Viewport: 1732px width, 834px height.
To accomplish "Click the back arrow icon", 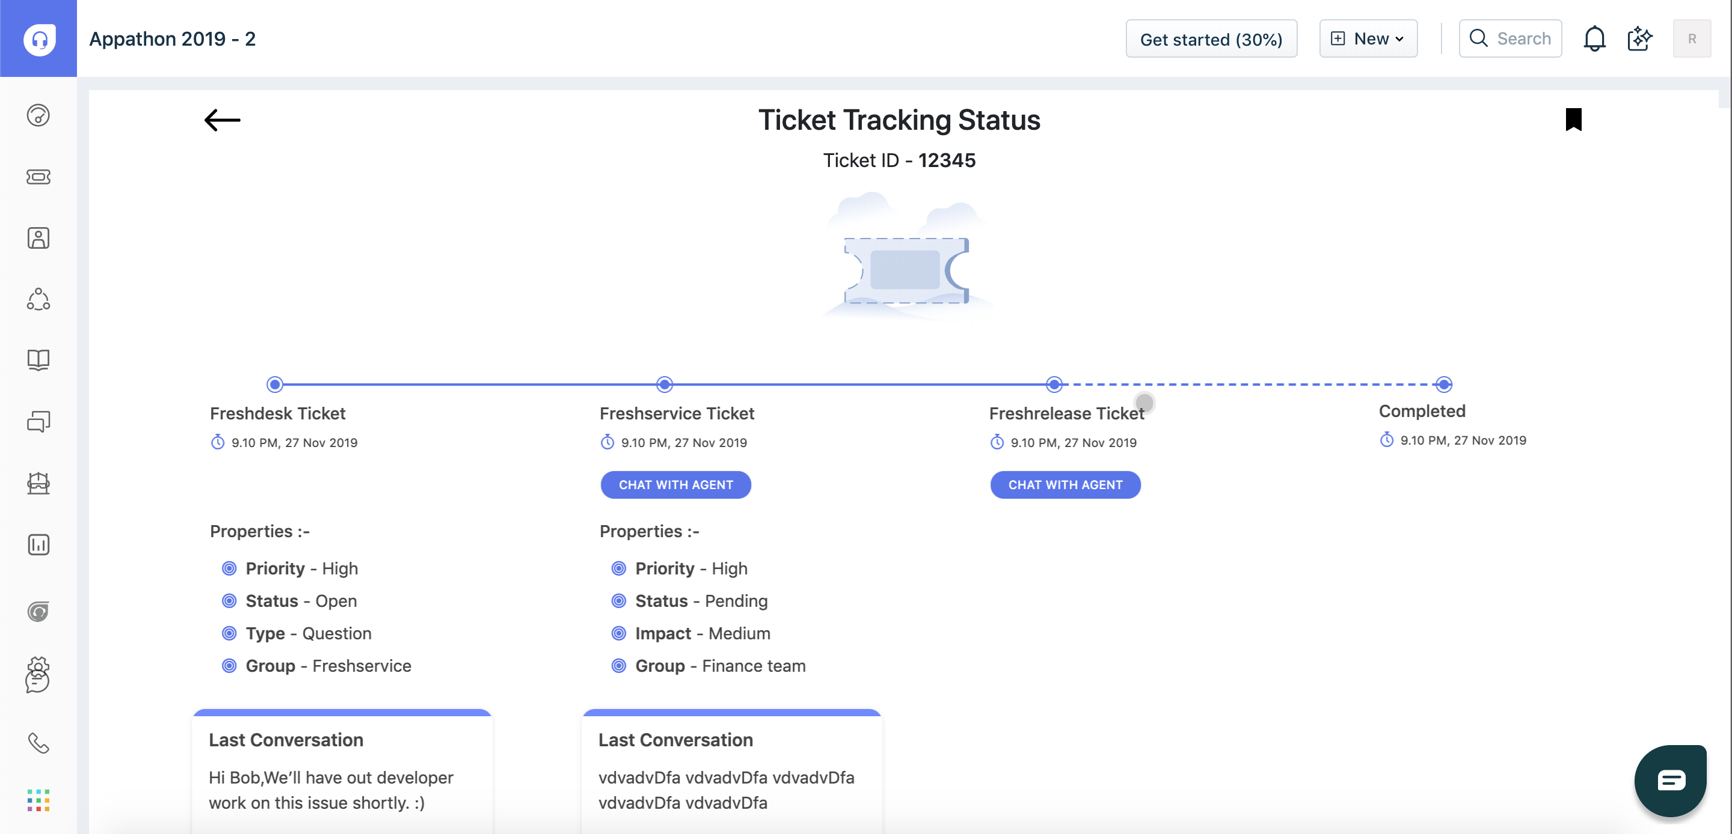I will tap(222, 120).
